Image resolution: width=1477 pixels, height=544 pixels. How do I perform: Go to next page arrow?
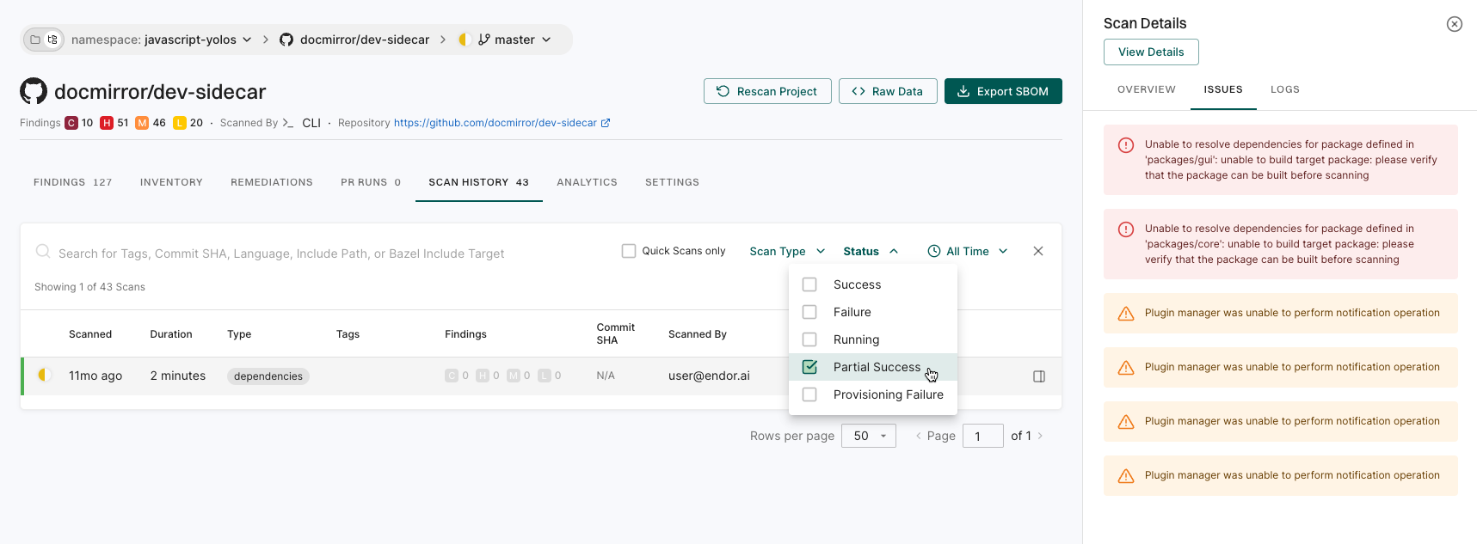click(1040, 436)
